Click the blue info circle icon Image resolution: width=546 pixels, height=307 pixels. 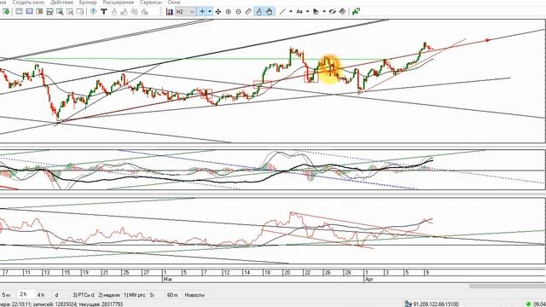coord(93,11)
